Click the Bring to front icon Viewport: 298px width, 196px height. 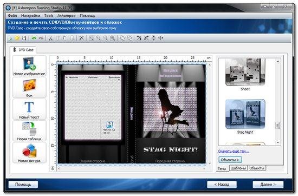point(122,38)
